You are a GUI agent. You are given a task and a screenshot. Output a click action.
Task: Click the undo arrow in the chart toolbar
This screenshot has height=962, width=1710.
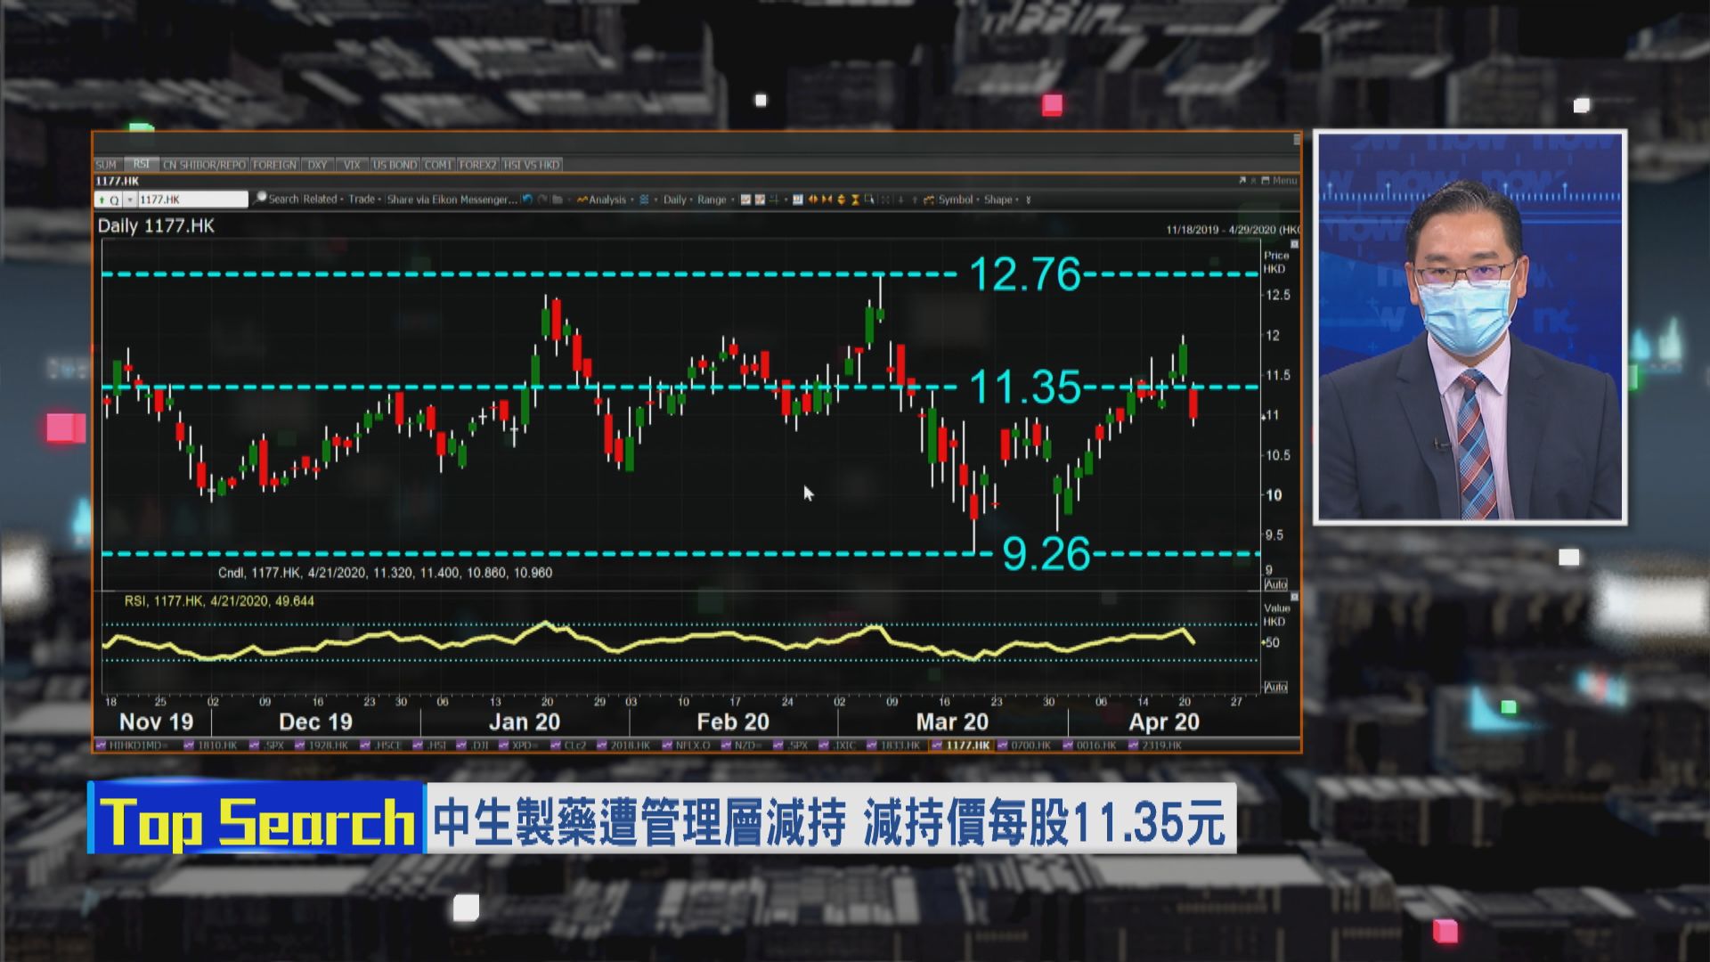527,199
